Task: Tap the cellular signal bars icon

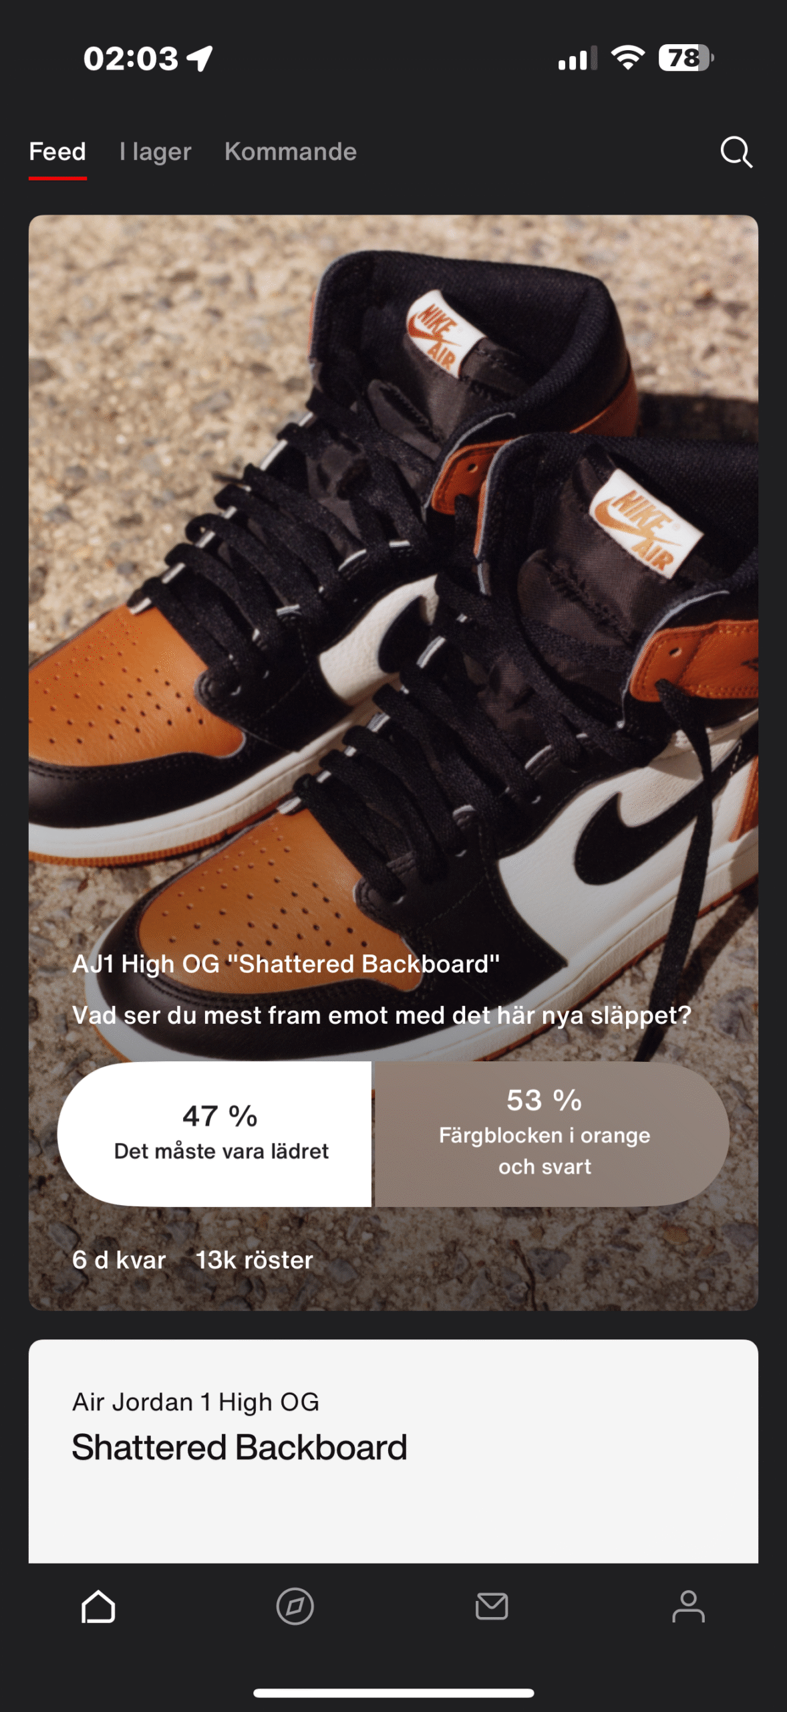Action: 577,58
